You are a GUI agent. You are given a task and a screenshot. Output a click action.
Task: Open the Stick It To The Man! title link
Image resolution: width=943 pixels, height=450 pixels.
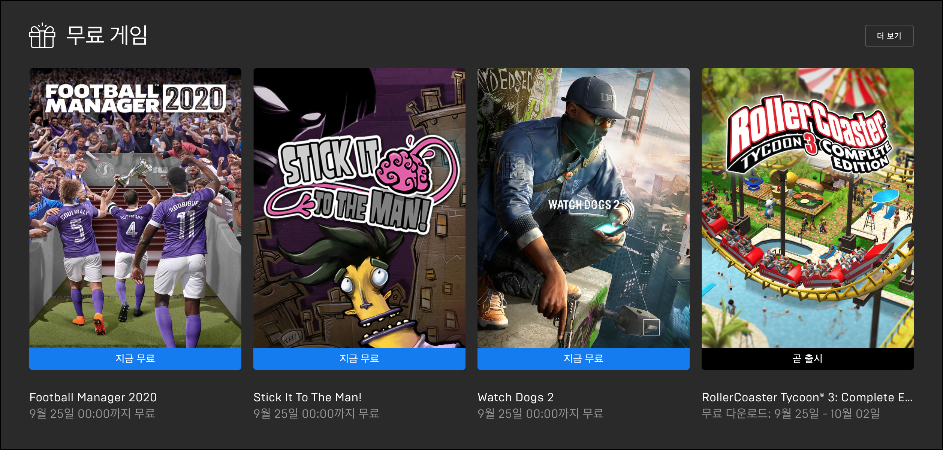(307, 397)
